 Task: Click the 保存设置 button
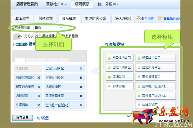[x=22, y=118]
